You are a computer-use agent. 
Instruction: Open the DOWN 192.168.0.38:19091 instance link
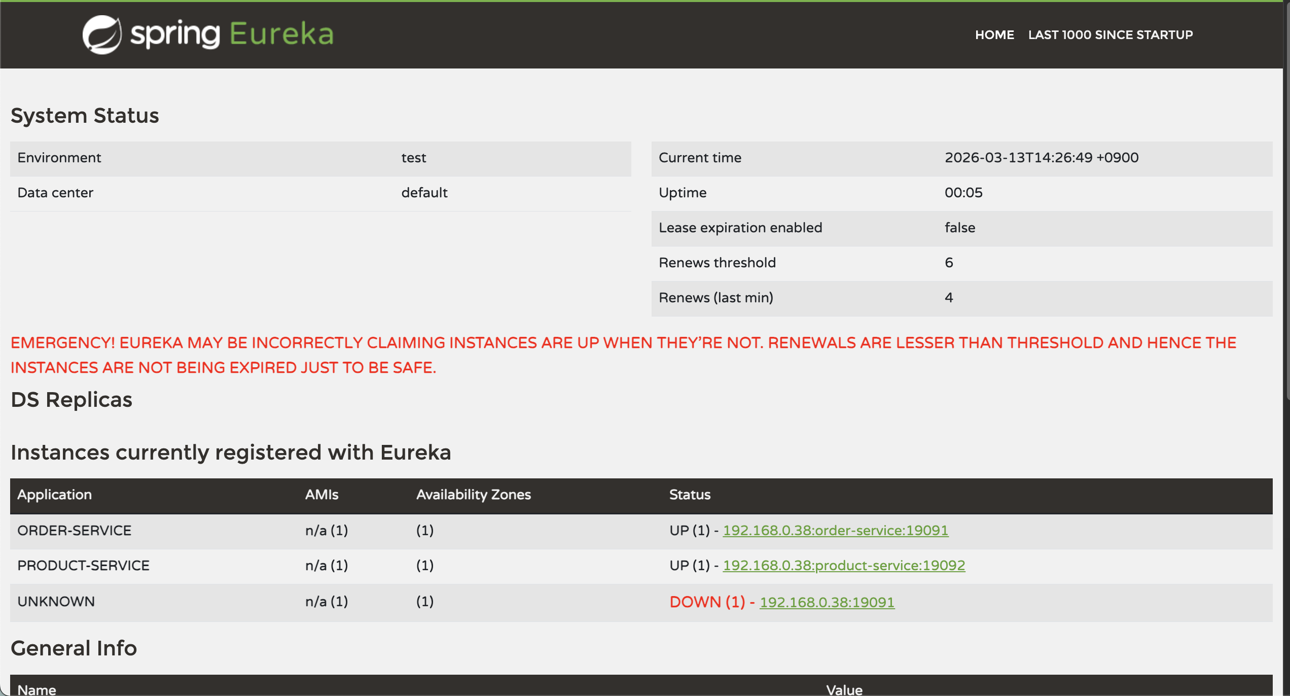827,602
